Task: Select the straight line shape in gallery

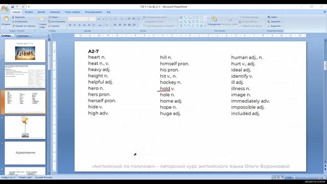Action: click(x=185, y=18)
